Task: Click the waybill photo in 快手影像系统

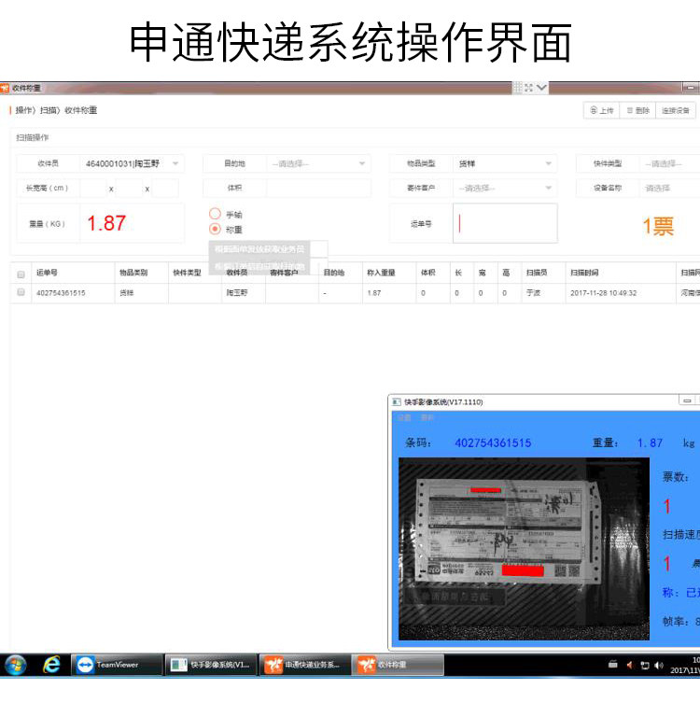Action: coord(524,548)
